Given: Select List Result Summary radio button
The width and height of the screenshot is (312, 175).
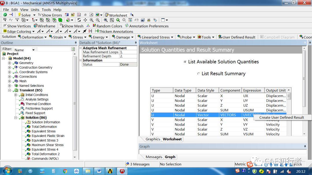Looking at the screenshot, I should click(198, 74).
